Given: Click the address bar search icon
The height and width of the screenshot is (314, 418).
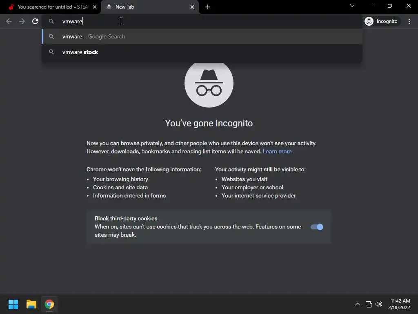Looking at the screenshot, I should pyautogui.click(x=51, y=21).
